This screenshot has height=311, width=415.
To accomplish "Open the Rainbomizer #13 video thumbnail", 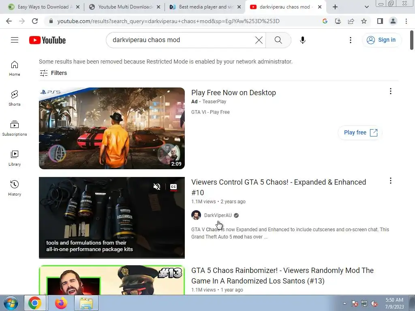I will 112,280.
